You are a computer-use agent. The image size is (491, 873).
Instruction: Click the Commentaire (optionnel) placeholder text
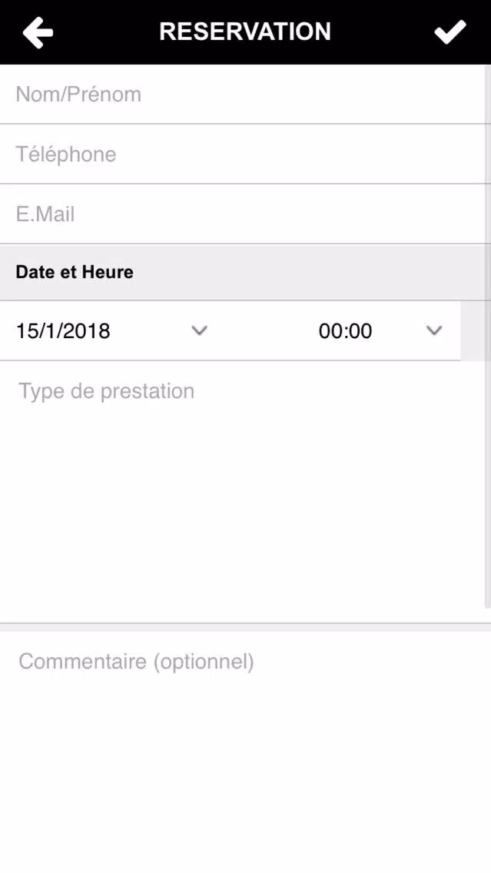(136, 662)
